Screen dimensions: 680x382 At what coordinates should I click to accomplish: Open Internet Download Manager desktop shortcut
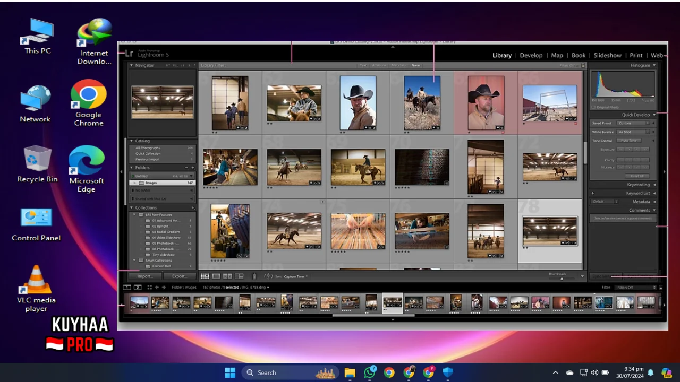click(x=94, y=41)
